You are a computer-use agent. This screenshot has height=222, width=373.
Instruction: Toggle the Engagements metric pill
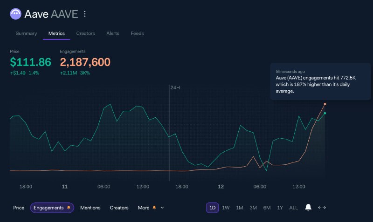[48, 208]
